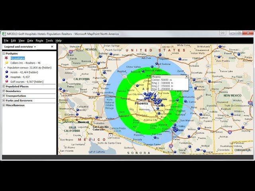Click the Interstate 10 shield near Deming
Screen dimensions: 255x191
[230, 132]
